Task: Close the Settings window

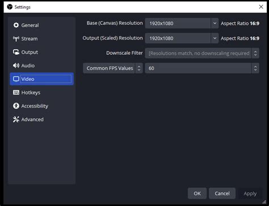Action: (x=261, y=7)
